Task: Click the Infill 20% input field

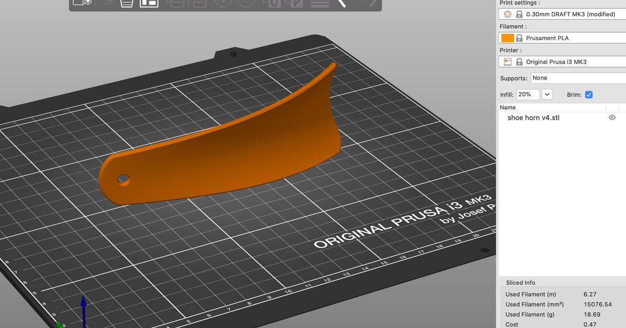Action: [x=528, y=95]
